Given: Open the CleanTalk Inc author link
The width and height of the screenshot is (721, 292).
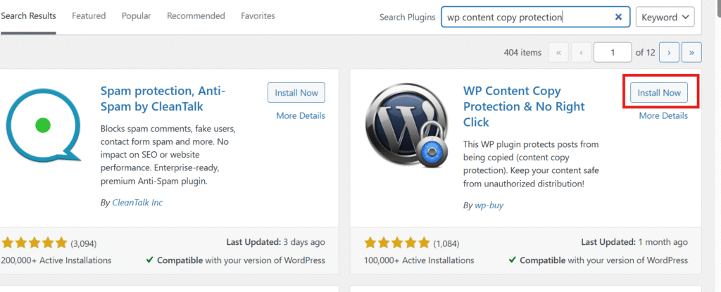Looking at the screenshot, I should point(137,203).
